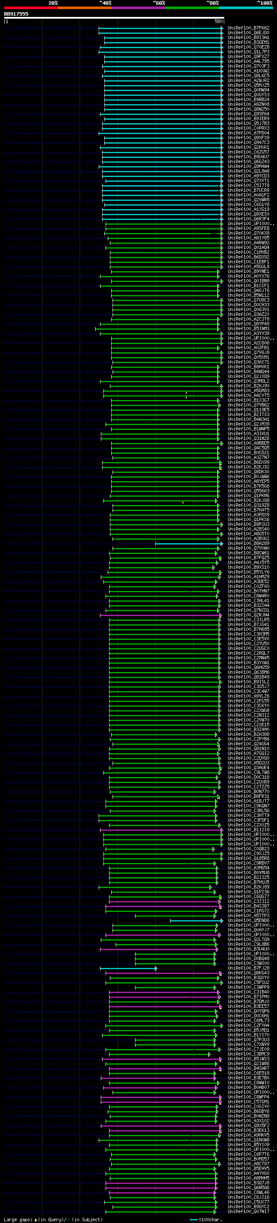The height and width of the screenshot is (1223, 277).
Task: Click the UniRef100_A9YCD3 label
Action: (x=248, y=176)
